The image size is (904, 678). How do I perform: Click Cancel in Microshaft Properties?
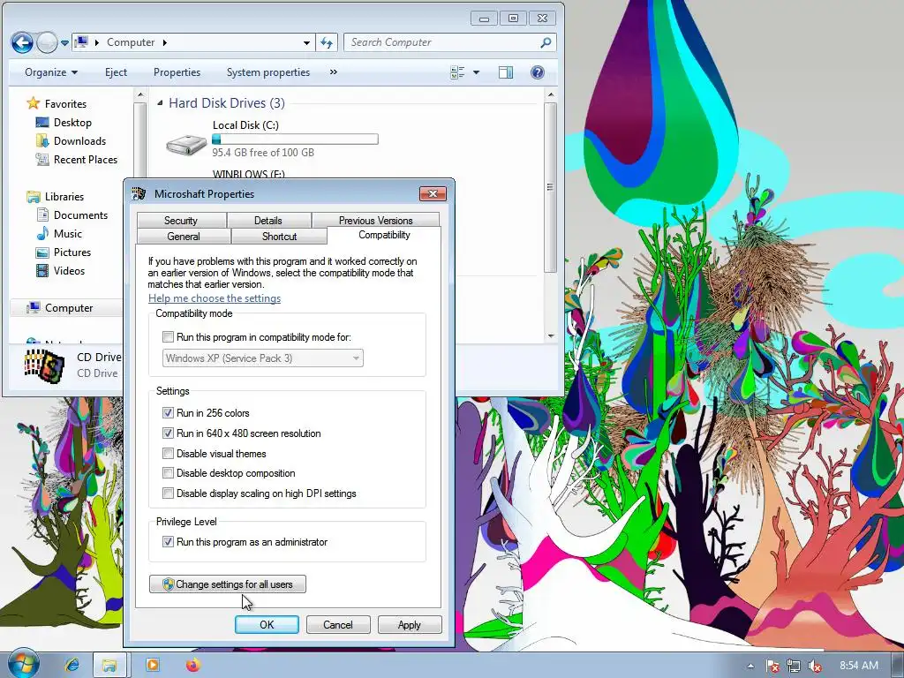click(338, 625)
